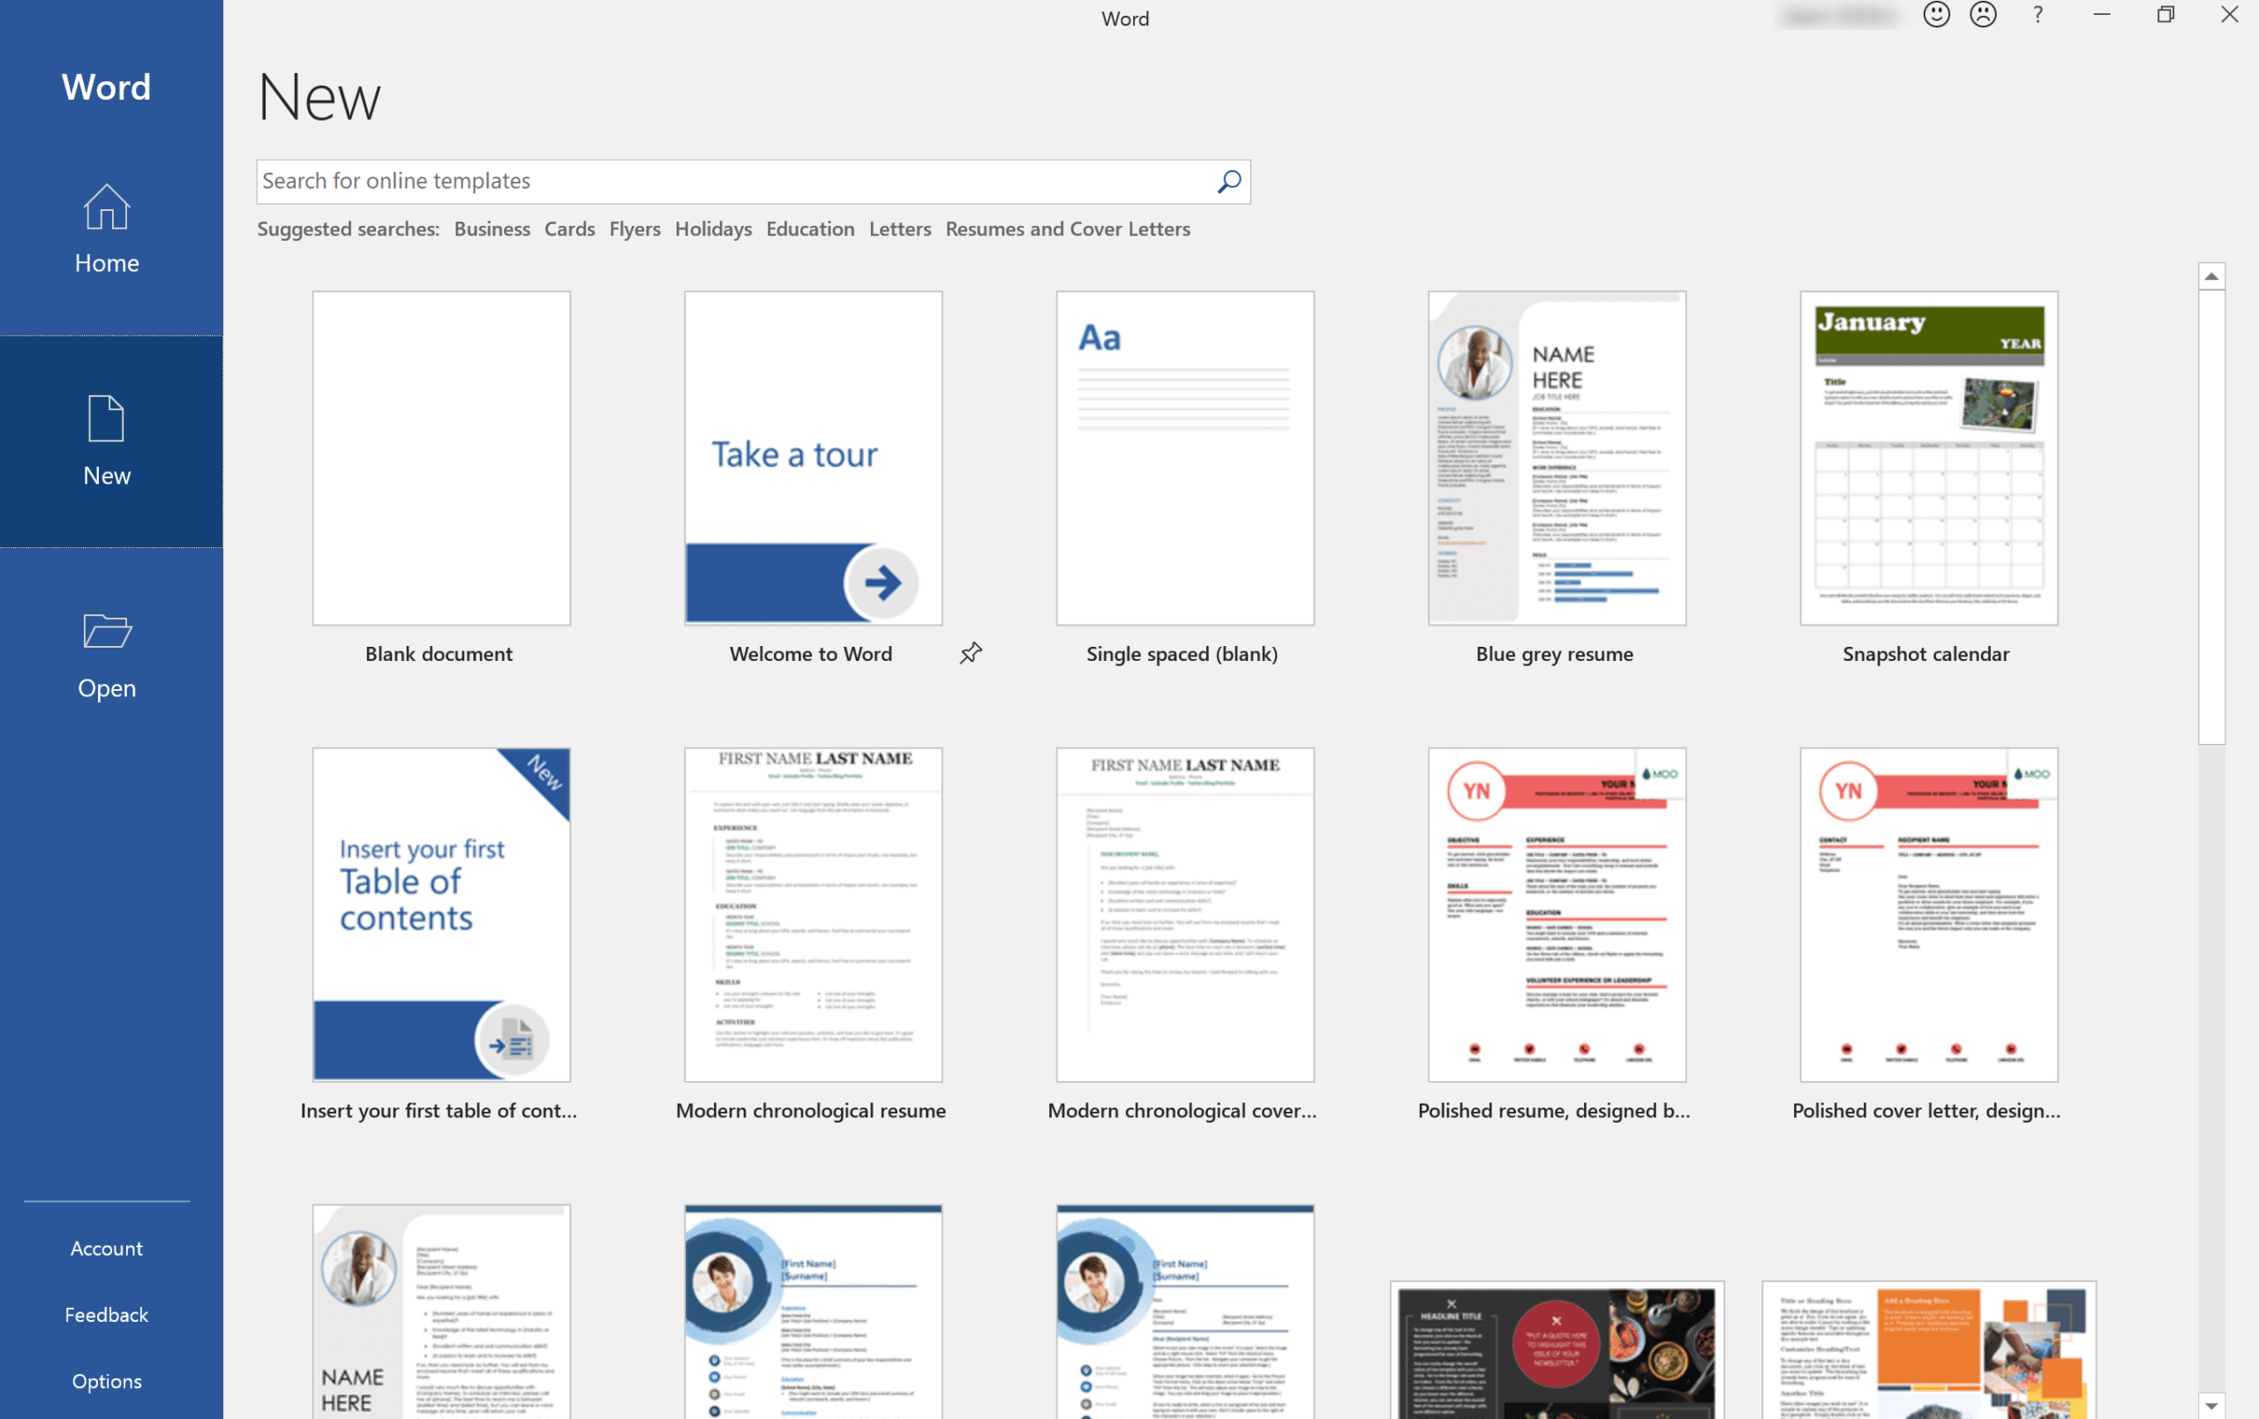Click the Resumes and Cover Letters suggested search
The height and width of the screenshot is (1419, 2259).
point(1068,229)
